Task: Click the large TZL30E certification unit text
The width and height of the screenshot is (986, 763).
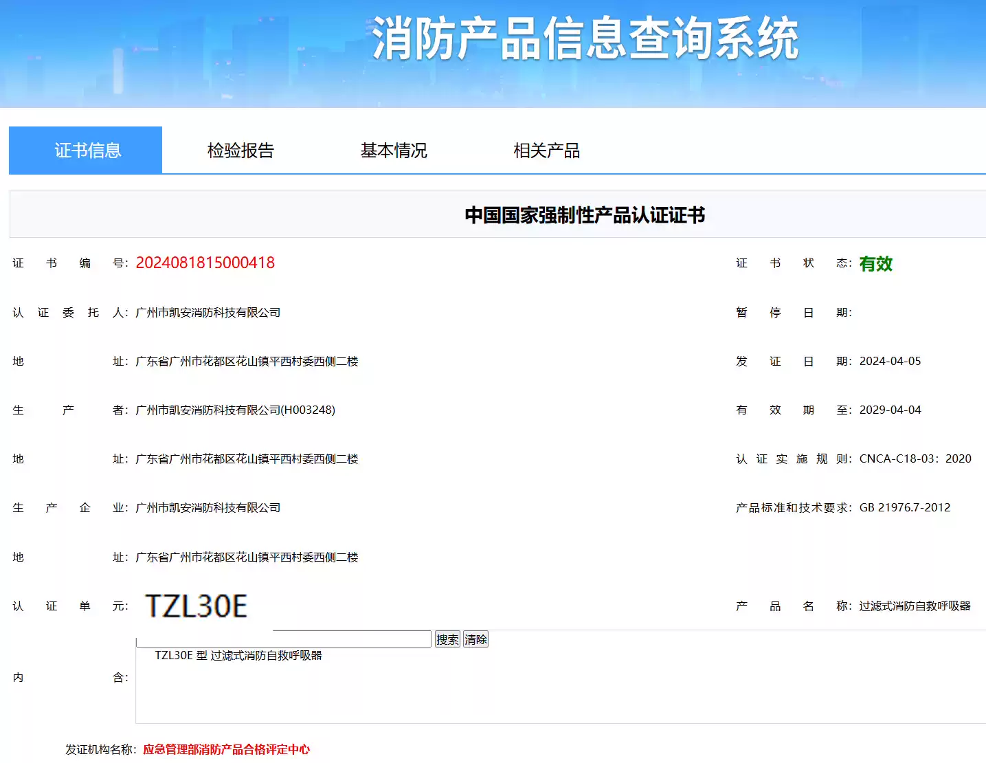Action: click(197, 606)
